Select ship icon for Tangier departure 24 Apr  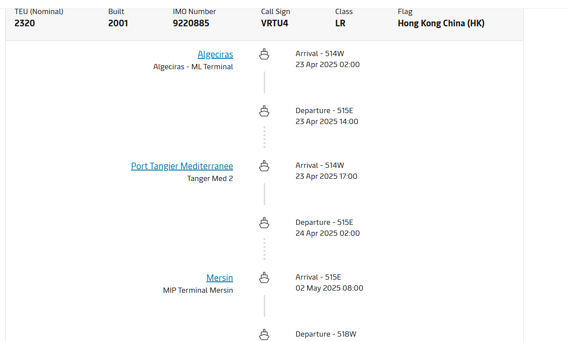(x=264, y=223)
